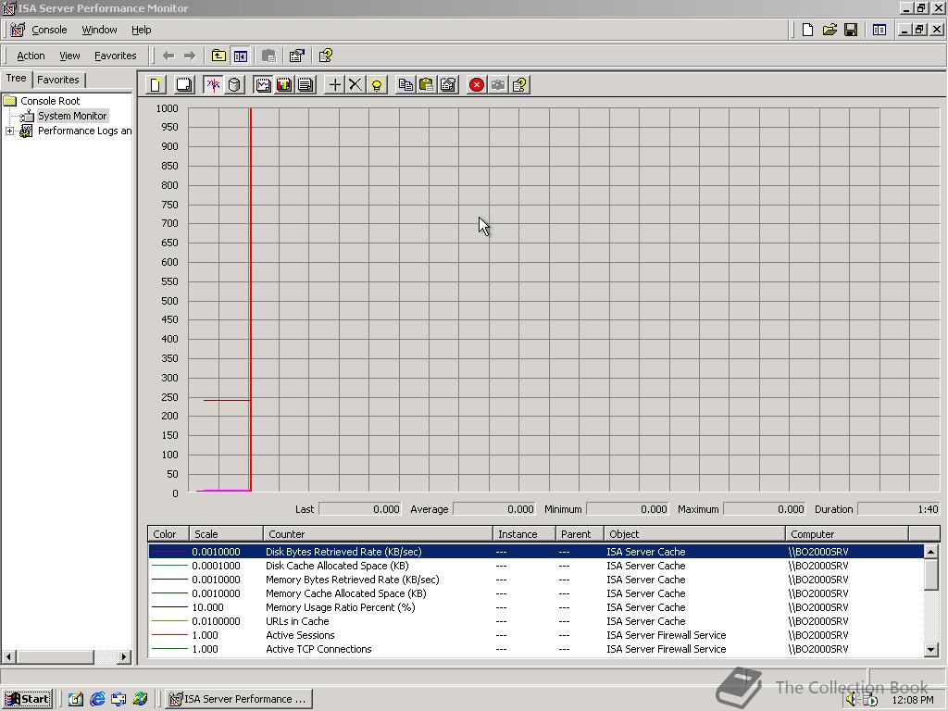
Task: Select Performance Logs tree item
Action: (84, 131)
